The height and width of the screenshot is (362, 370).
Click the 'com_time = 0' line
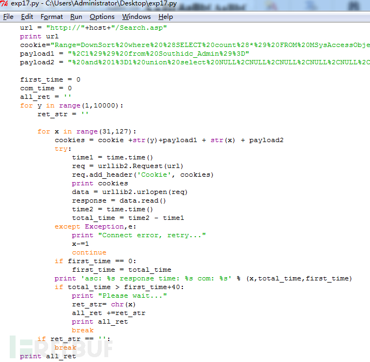46,89
